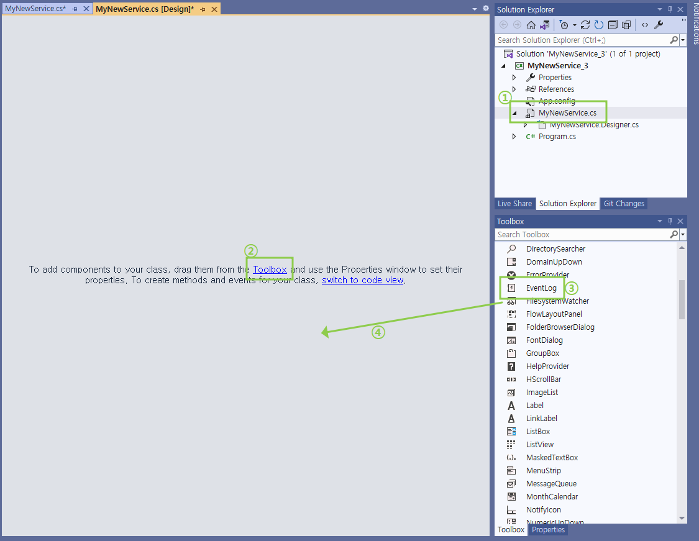Image resolution: width=699 pixels, height=541 pixels.
Task: Select ListBox in Toolbox
Action: [538, 432]
